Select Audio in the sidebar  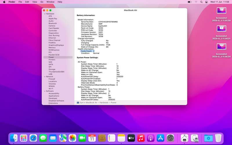coord(51,21)
